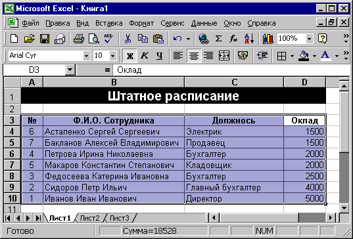The image size is (353, 239).
Task: Open the font size 10 dropdown
Action: (x=113, y=56)
